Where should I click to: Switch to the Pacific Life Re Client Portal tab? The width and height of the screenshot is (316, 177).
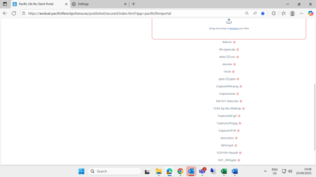(x=40, y=4)
